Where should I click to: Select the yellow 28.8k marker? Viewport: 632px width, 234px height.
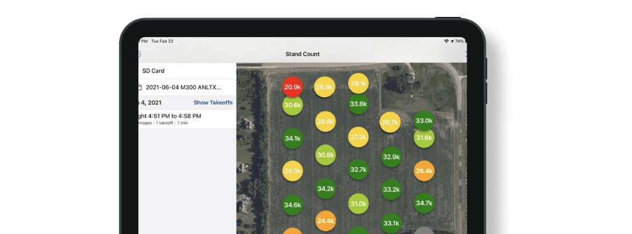tap(326, 121)
